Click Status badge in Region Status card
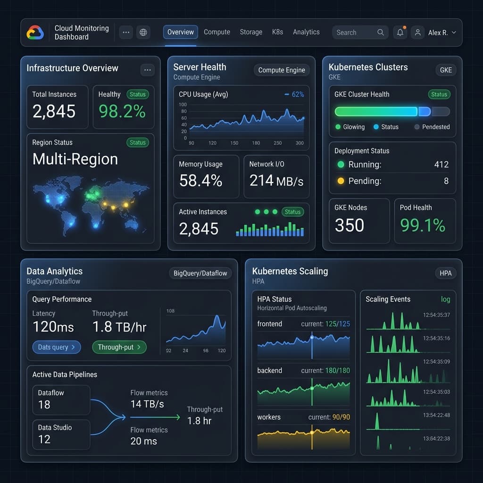Viewport: 483px width, 483px height. coord(138,142)
